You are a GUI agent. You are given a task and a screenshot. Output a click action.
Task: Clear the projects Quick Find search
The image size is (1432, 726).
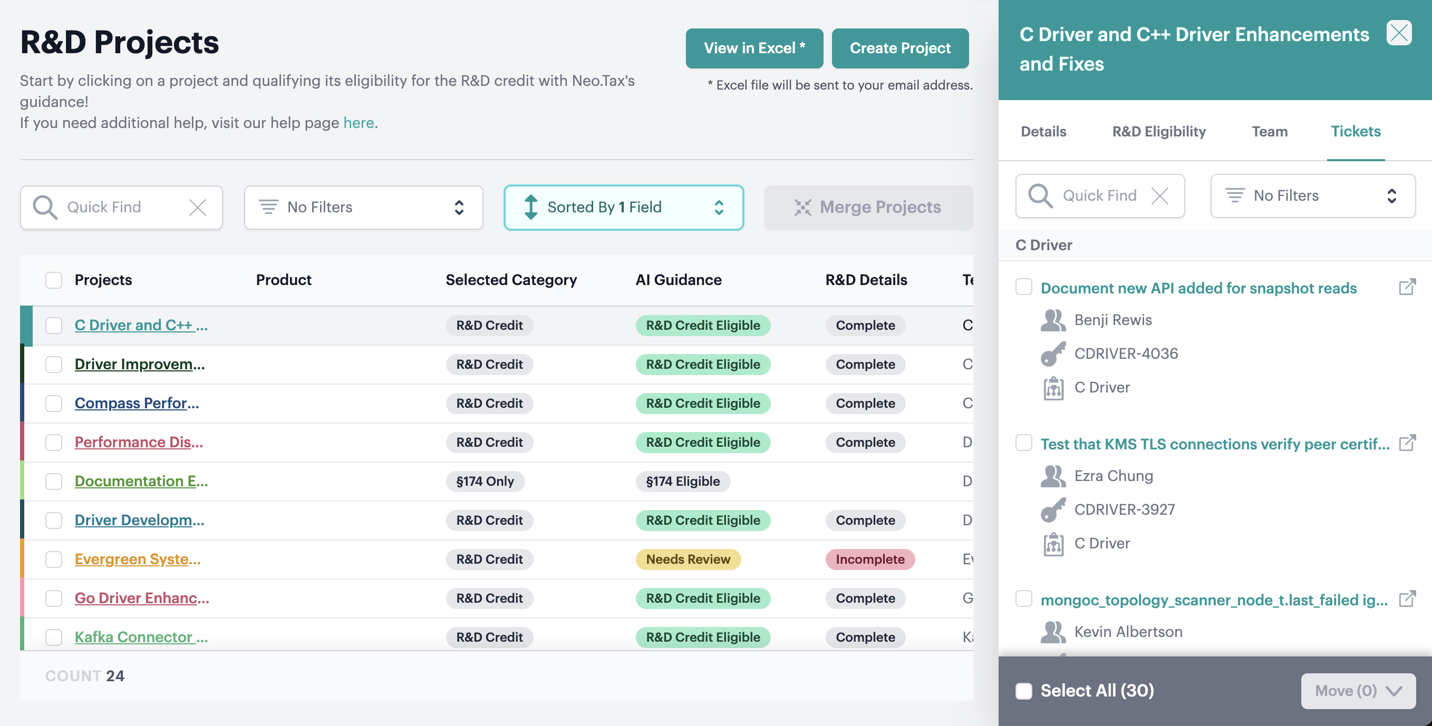(x=197, y=207)
